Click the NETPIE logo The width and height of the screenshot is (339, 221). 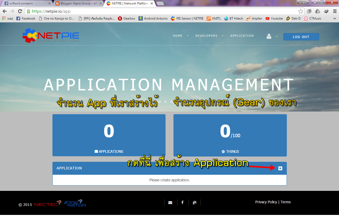coord(51,36)
